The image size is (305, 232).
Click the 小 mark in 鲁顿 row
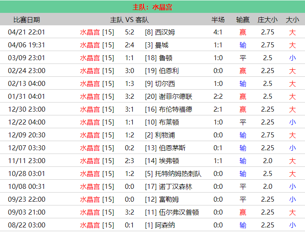point(293,58)
